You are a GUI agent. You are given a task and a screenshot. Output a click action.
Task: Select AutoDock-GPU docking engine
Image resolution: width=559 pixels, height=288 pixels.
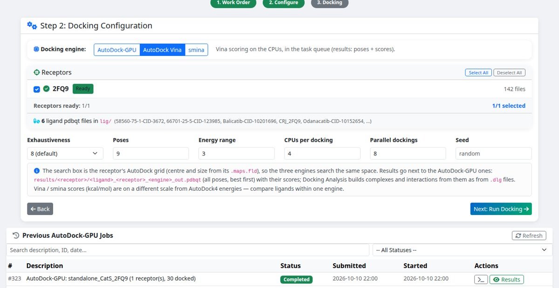tap(117, 50)
